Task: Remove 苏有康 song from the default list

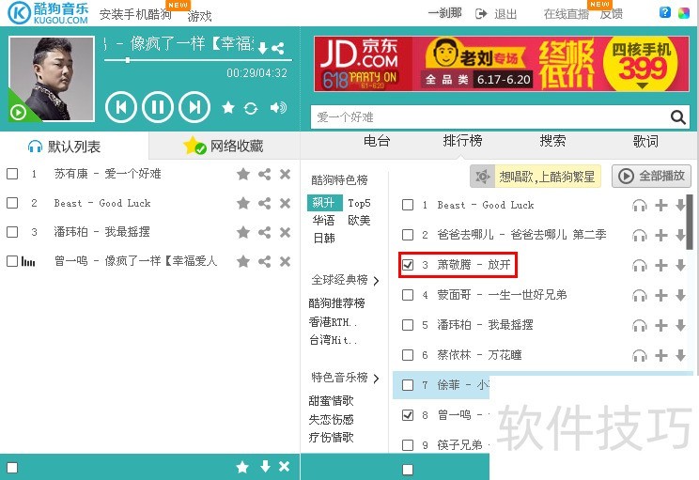Action: pos(285,174)
